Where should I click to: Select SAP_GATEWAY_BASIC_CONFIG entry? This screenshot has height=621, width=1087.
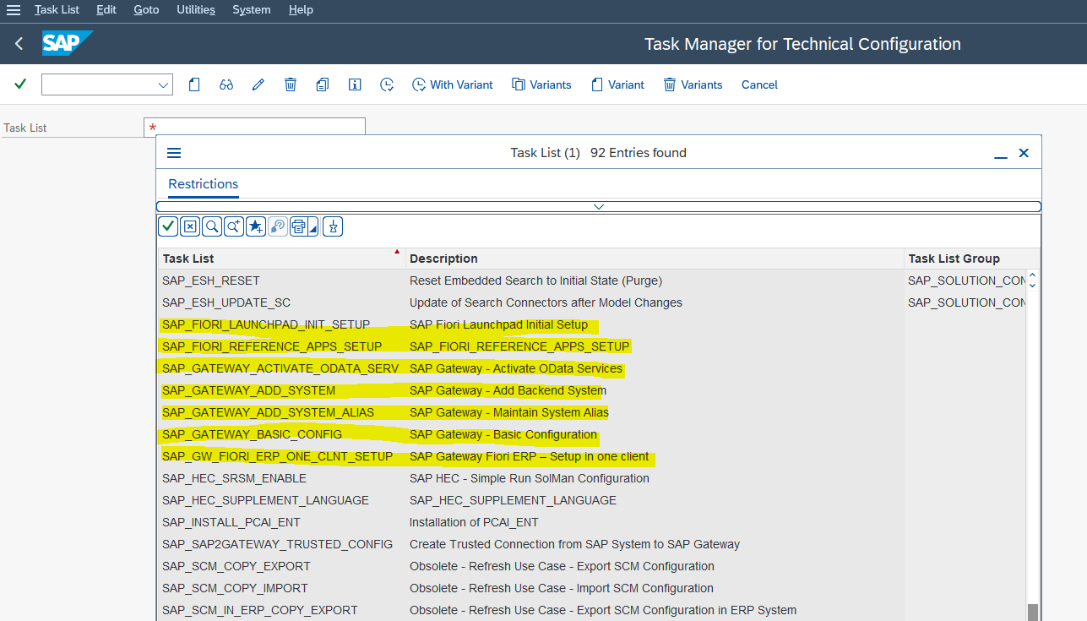click(x=252, y=434)
